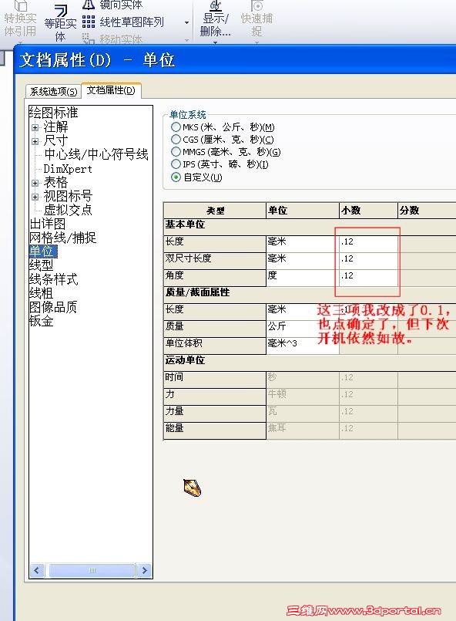
Task: Expand the 视图标号 tree node
Action: click(x=35, y=197)
